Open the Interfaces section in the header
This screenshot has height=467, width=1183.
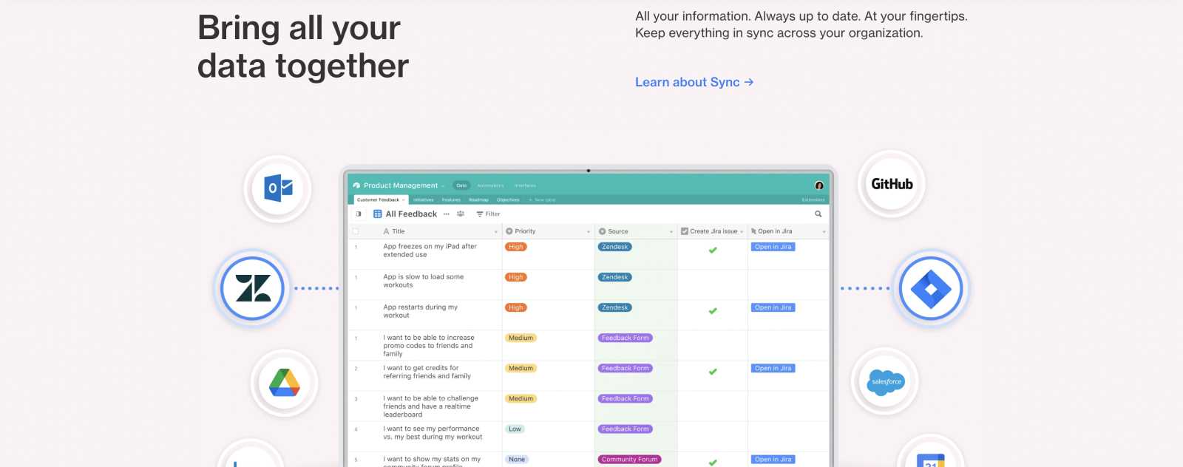tap(525, 185)
